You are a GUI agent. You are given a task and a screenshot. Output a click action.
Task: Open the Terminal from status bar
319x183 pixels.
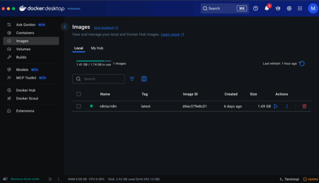(x=289, y=179)
